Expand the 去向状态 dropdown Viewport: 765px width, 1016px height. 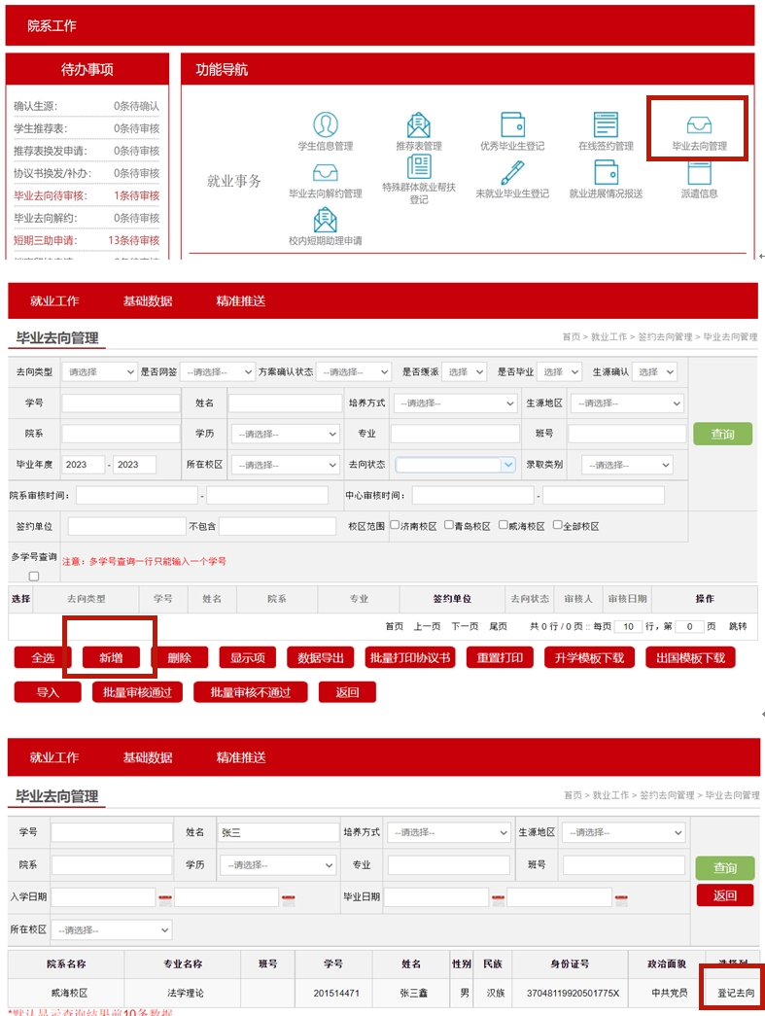(455, 465)
